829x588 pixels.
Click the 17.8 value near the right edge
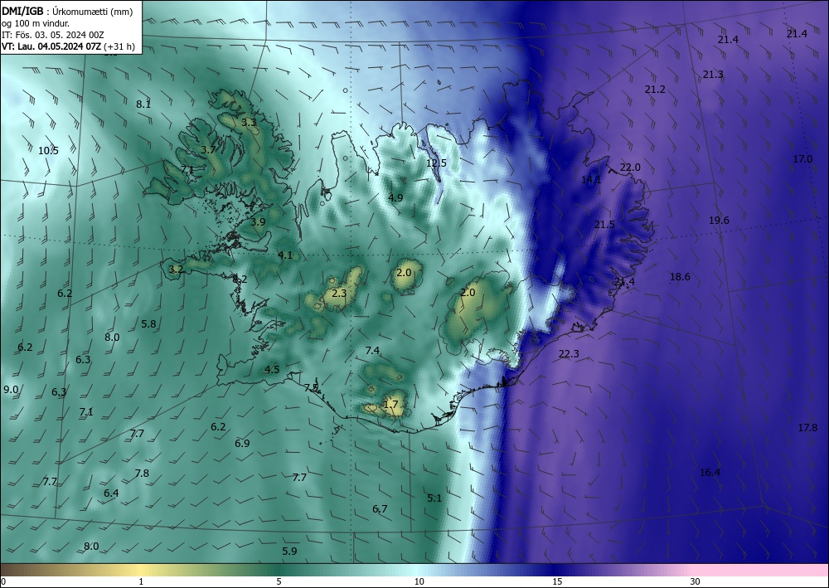(x=807, y=428)
